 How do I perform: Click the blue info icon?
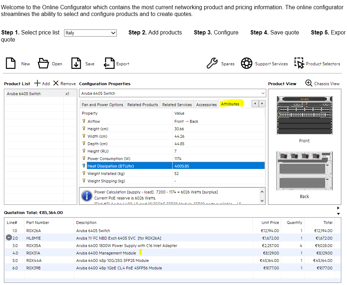pyautogui.click(x=87, y=196)
